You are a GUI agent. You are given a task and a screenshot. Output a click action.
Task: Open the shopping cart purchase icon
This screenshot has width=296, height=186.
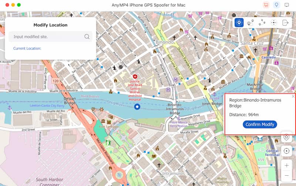pyautogui.click(x=266, y=5)
